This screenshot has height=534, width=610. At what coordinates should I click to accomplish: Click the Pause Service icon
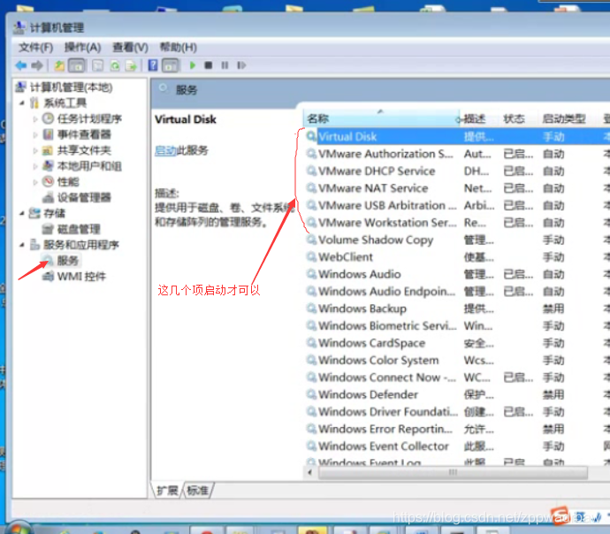click(x=225, y=65)
